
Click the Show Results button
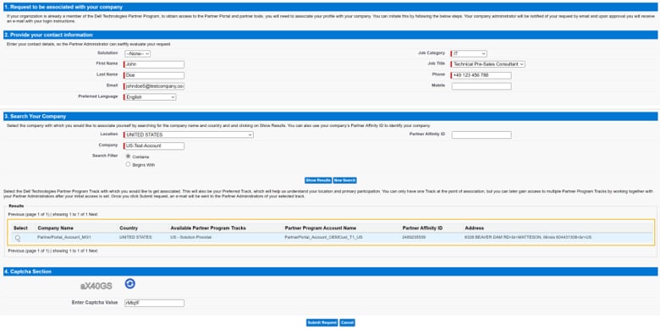coord(318,180)
